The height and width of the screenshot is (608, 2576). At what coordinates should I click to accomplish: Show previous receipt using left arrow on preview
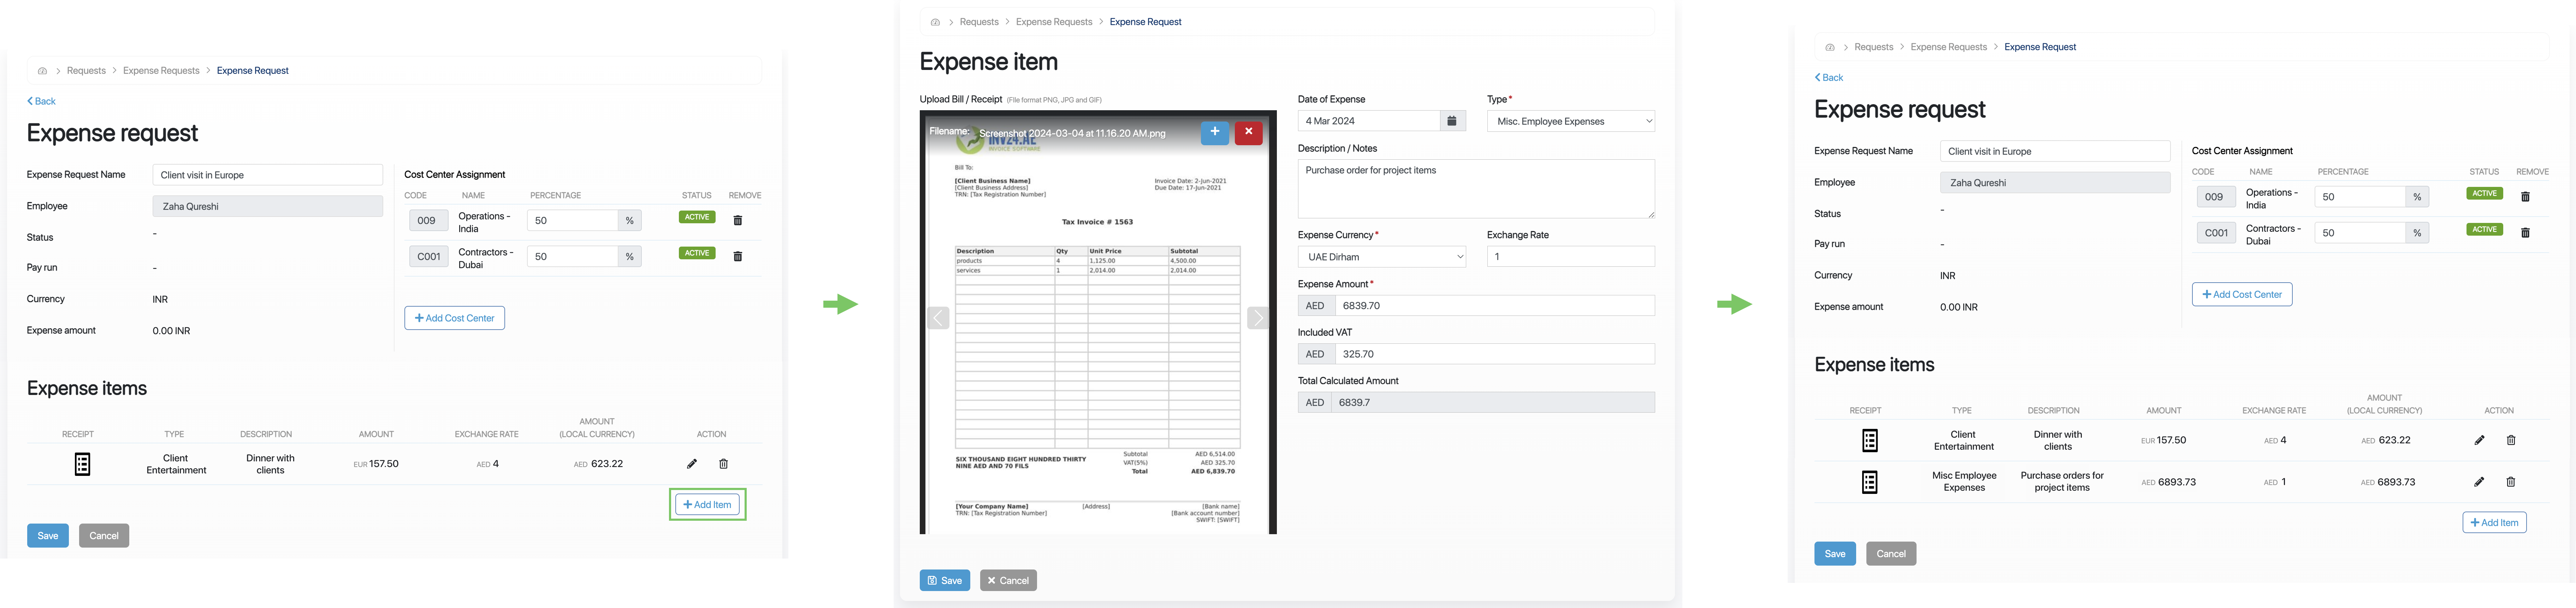[938, 318]
